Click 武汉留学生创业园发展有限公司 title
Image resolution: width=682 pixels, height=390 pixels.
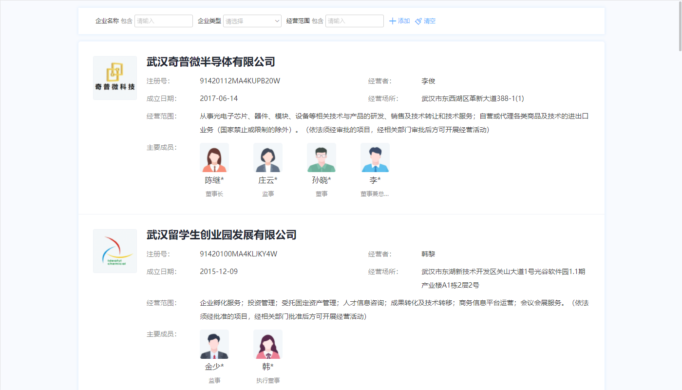(x=220, y=234)
